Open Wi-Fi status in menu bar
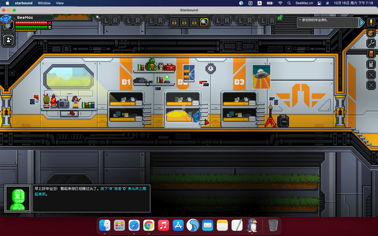Viewport: 378px width, 236px height. (x=280, y=3)
